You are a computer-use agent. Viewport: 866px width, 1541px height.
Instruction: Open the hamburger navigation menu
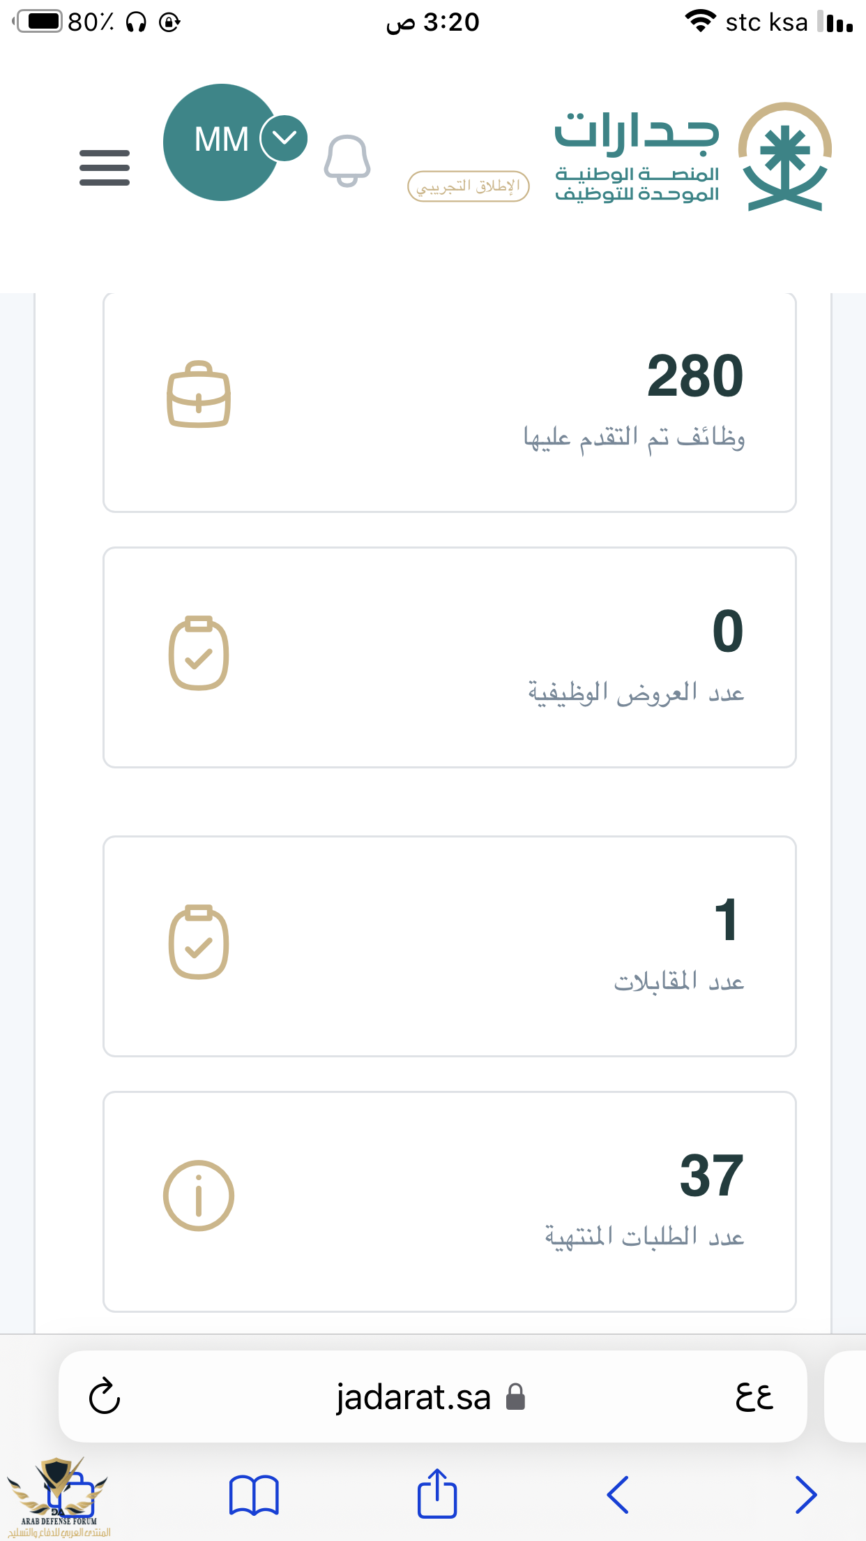[x=105, y=167]
